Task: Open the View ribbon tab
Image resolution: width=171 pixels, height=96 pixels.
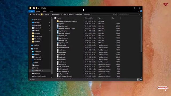Action: point(51,11)
